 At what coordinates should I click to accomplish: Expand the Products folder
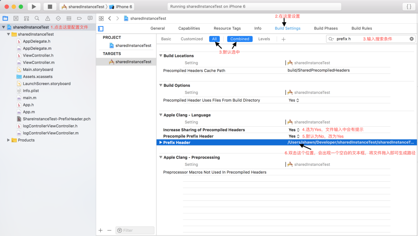[8, 140]
